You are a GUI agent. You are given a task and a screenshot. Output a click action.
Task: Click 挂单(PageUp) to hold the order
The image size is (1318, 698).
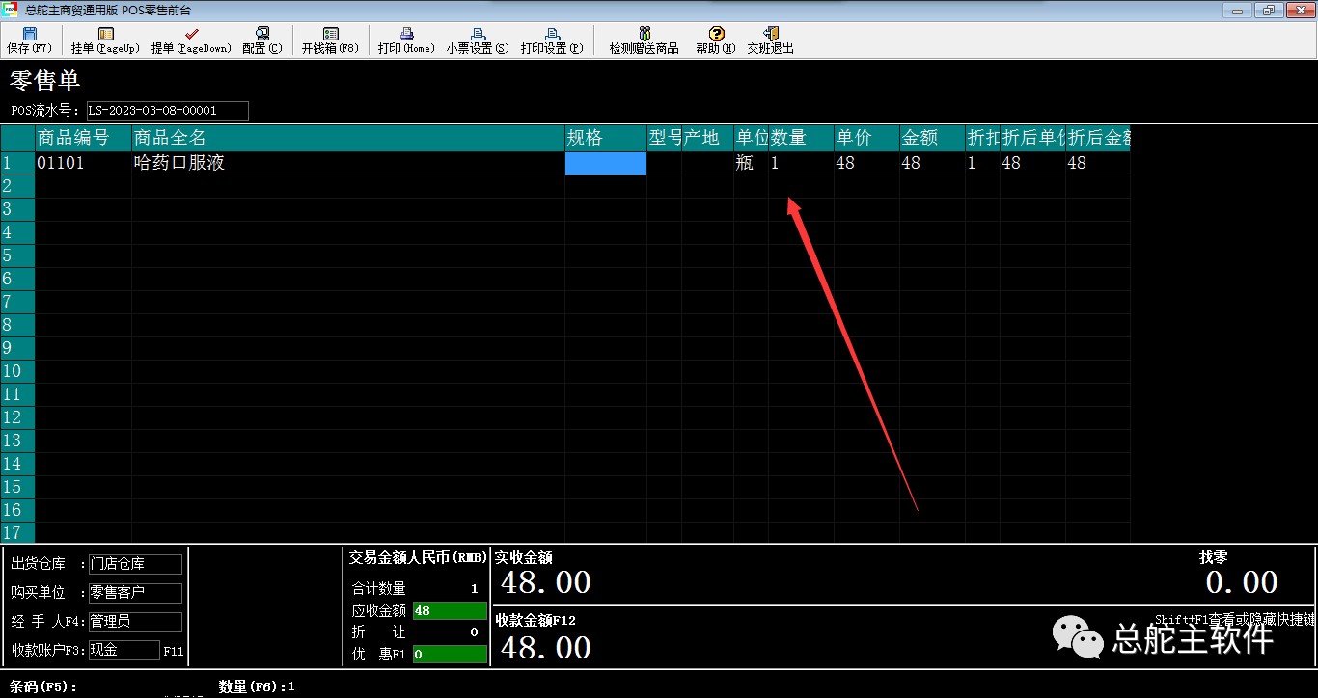pos(105,40)
